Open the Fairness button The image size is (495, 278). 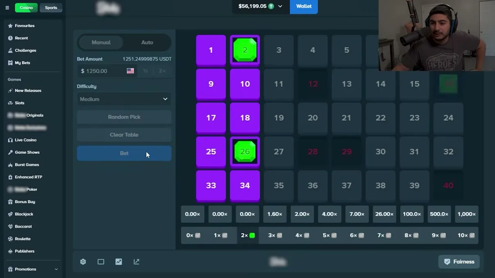pyautogui.click(x=459, y=262)
